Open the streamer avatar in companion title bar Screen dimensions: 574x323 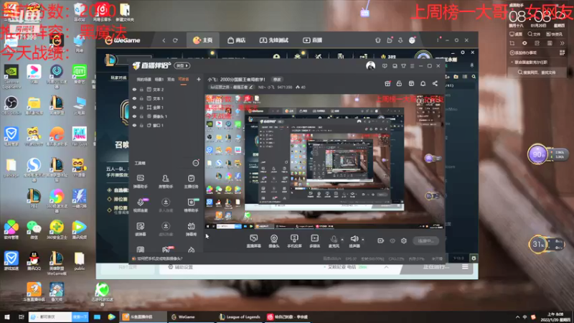click(x=370, y=66)
